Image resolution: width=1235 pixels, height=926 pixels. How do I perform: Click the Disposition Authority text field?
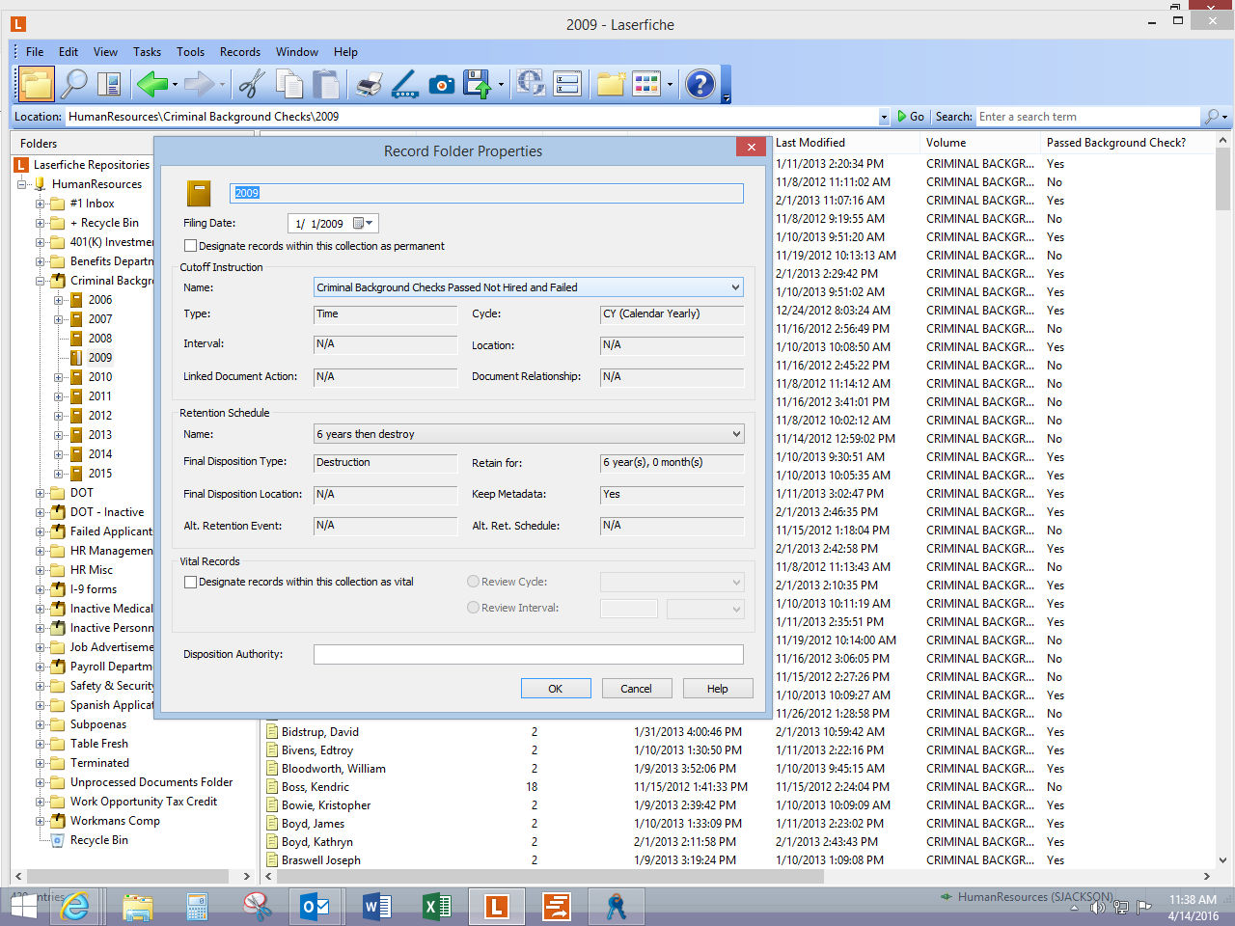coord(528,655)
